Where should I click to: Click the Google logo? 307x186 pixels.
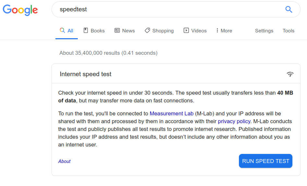[x=20, y=10]
